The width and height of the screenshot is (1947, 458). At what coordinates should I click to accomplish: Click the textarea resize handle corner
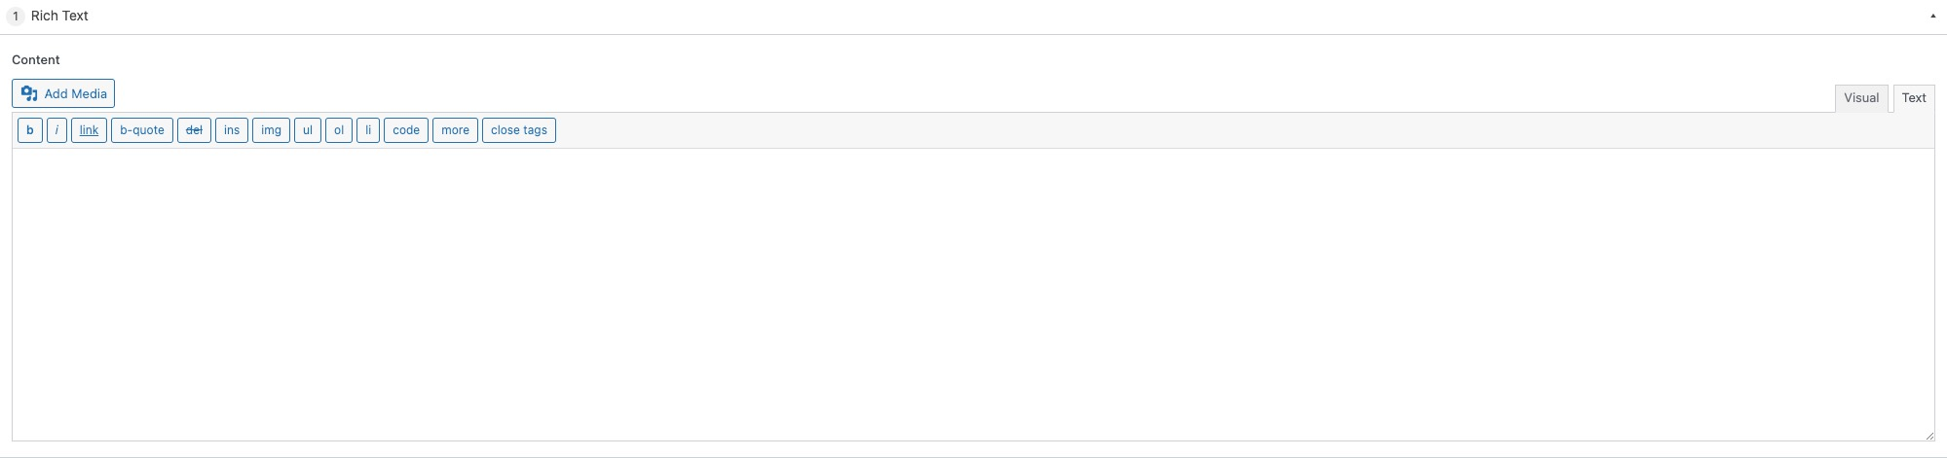tap(1928, 436)
